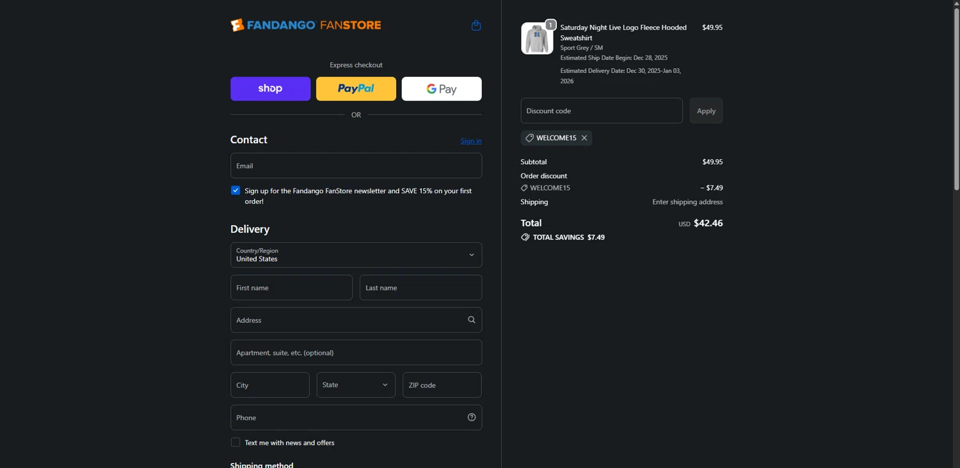Click the First name field

coord(291,288)
